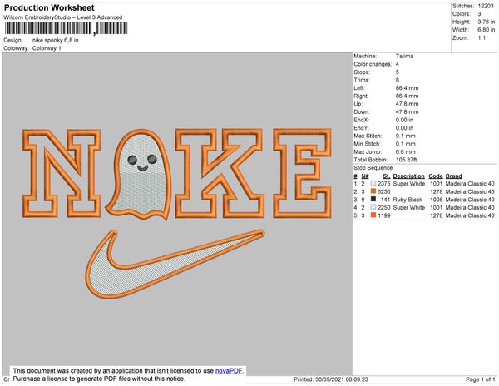The image size is (499, 386).
Task: Click 'Wilcom EmbroideryStudio – Level 3 Advanced' subtitle
Action: point(63,17)
